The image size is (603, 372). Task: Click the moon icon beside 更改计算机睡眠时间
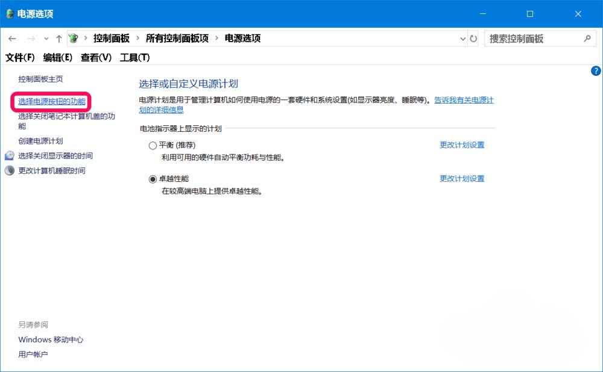(10, 170)
